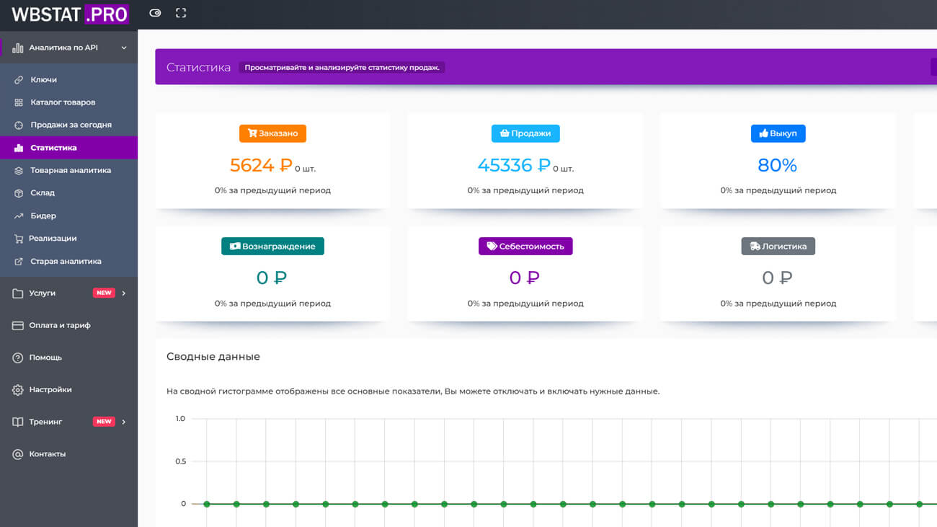This screenshot has width=937, height=527.
Task: Open Ключи from the sidebar
Action: (x=43, y=79)
